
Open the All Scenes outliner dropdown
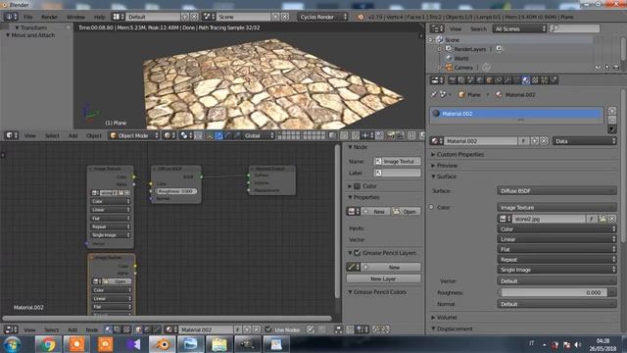519,28
